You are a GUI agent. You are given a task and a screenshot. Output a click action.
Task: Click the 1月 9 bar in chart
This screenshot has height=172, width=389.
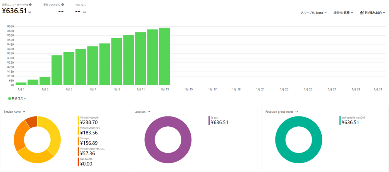(117, 62)
